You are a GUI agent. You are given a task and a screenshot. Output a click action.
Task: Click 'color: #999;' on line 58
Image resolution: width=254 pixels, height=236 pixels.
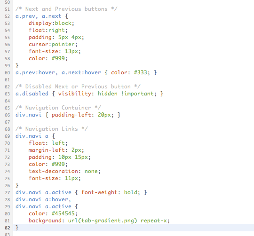(48, 58)
